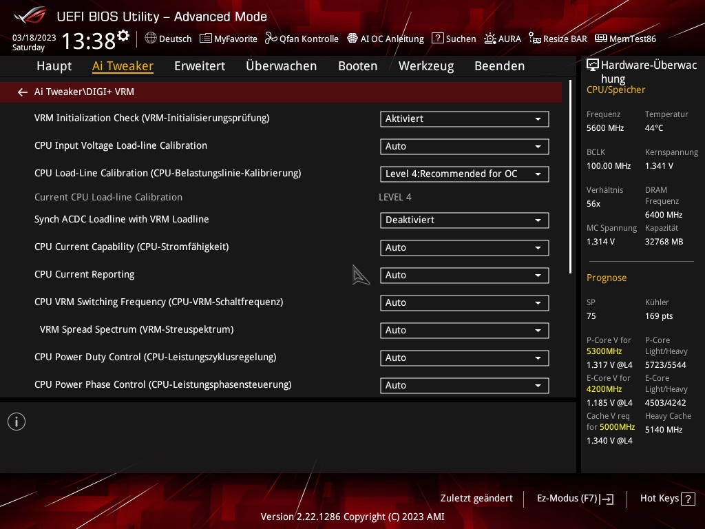Select the Ai Tweaker tab
The image size is (705, 529).
123,66
